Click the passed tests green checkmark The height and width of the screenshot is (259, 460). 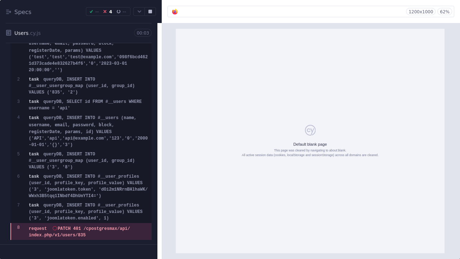point(91,12)
